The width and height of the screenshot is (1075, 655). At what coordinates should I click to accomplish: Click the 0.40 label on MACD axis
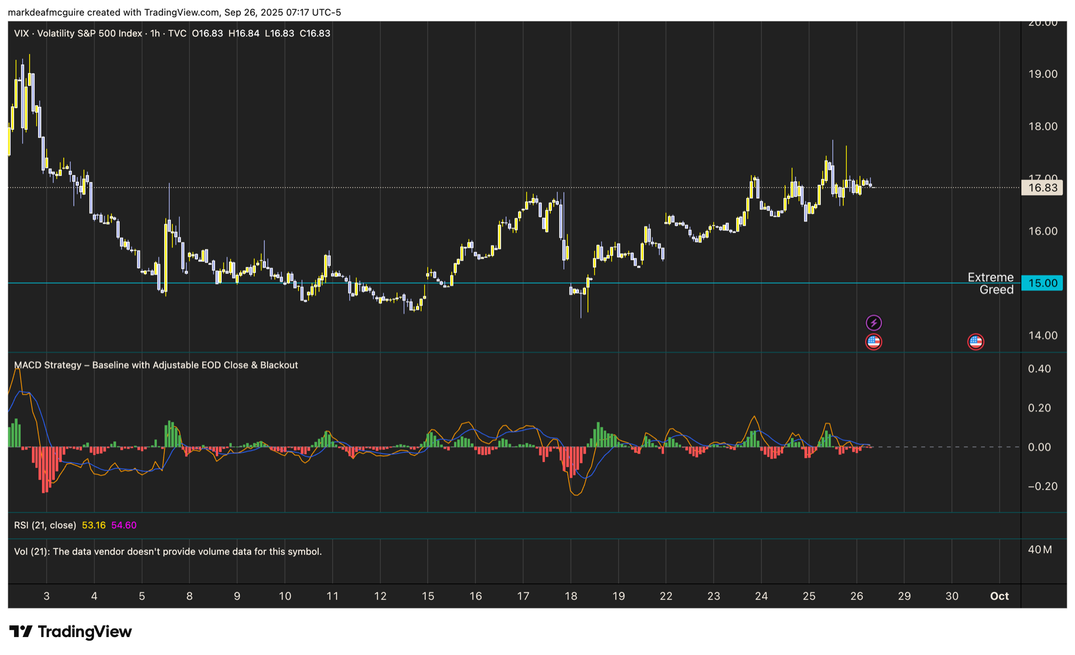[1039, 369]
